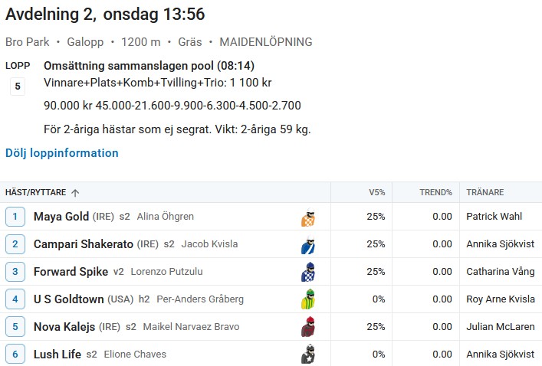Click Maya Gold's orange checkered jockey silk icon

[308, 217]
